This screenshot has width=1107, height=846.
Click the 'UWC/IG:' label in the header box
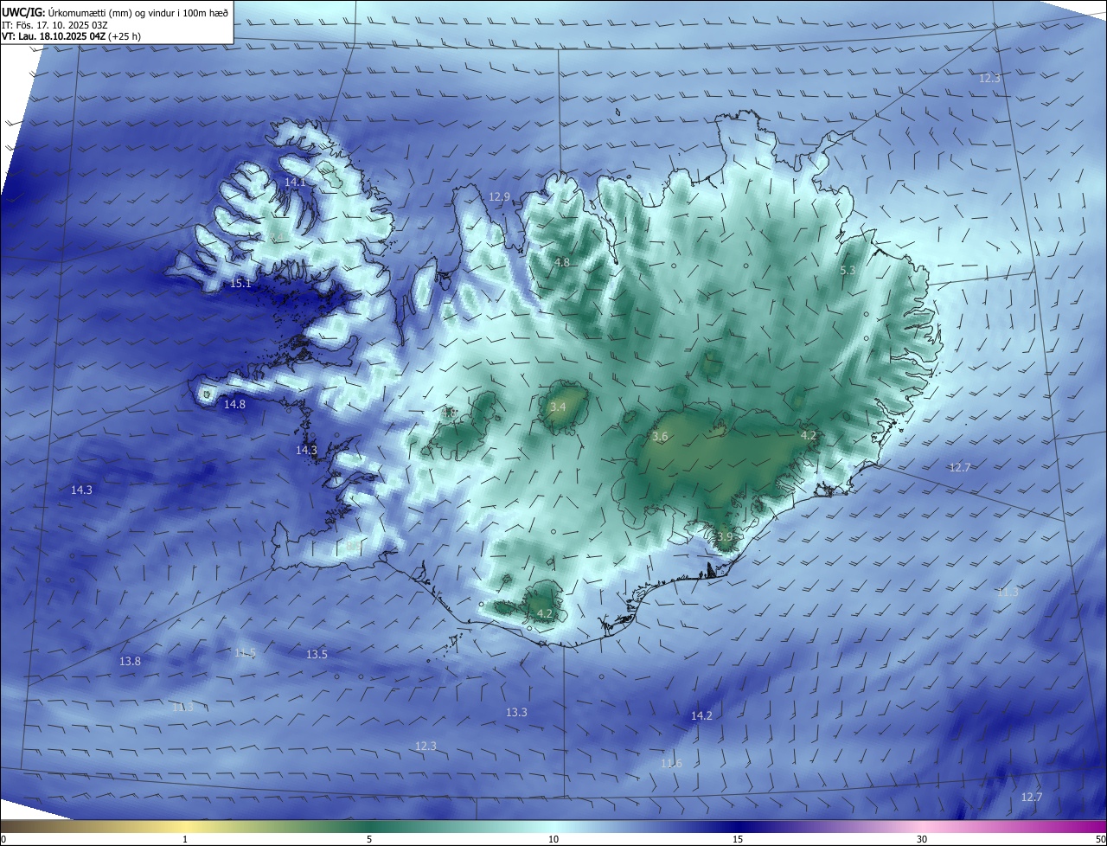pos(24,12)
